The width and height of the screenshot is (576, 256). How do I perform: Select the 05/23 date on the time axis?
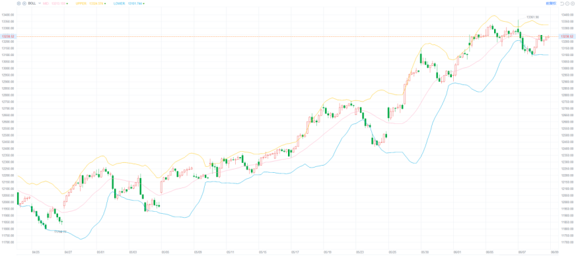pos(360,252)
